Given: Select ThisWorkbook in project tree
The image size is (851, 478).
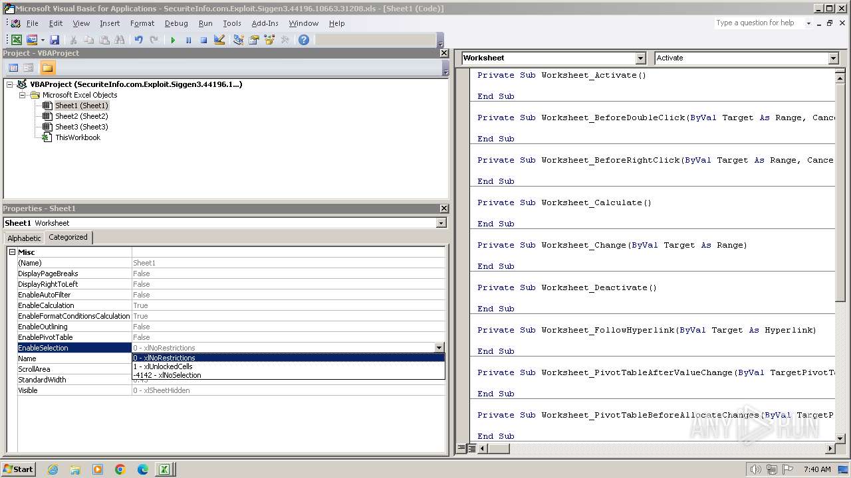Looking at the screenshot, I should point(78,137).
